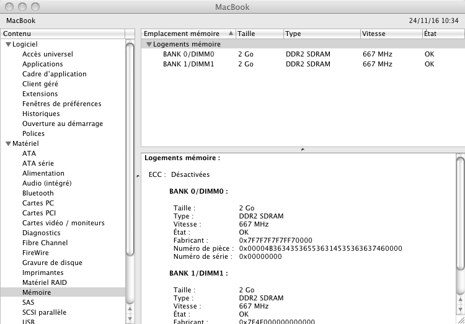Open Gravure de disque entry
Screen dimensions: 465x324
tap(52, 263)
